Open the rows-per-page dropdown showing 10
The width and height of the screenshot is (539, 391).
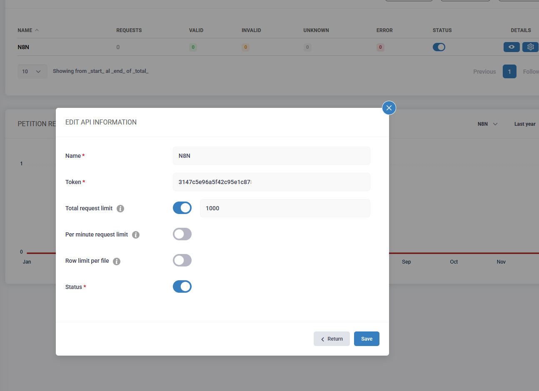coord(32,71)
